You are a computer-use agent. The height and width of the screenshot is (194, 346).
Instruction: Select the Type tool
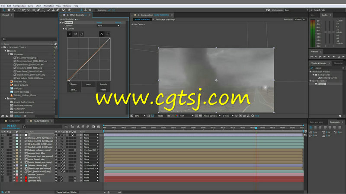click(x=43, y=10)
